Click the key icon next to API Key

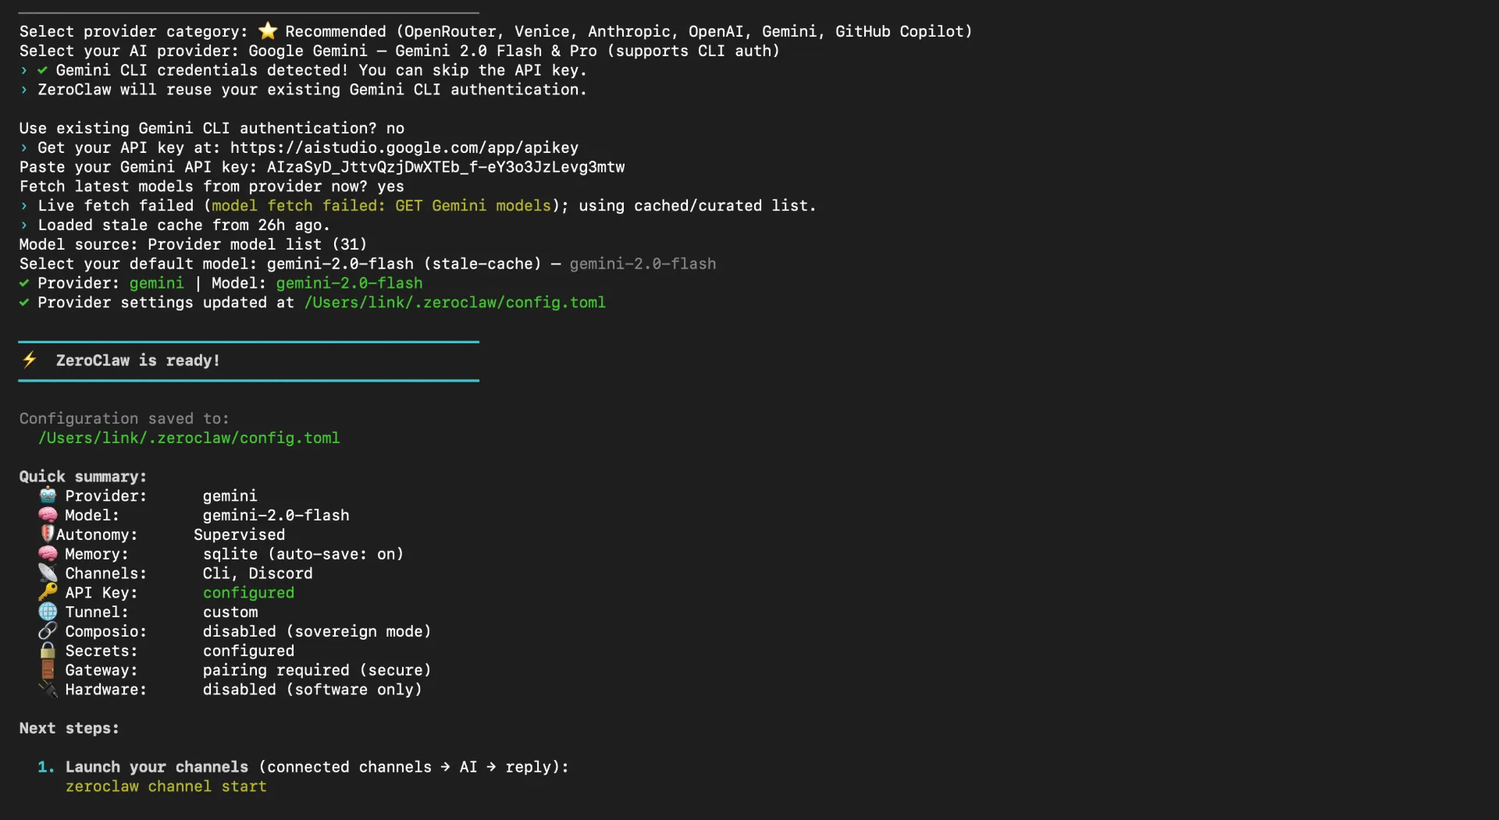(x=47, y=592)
